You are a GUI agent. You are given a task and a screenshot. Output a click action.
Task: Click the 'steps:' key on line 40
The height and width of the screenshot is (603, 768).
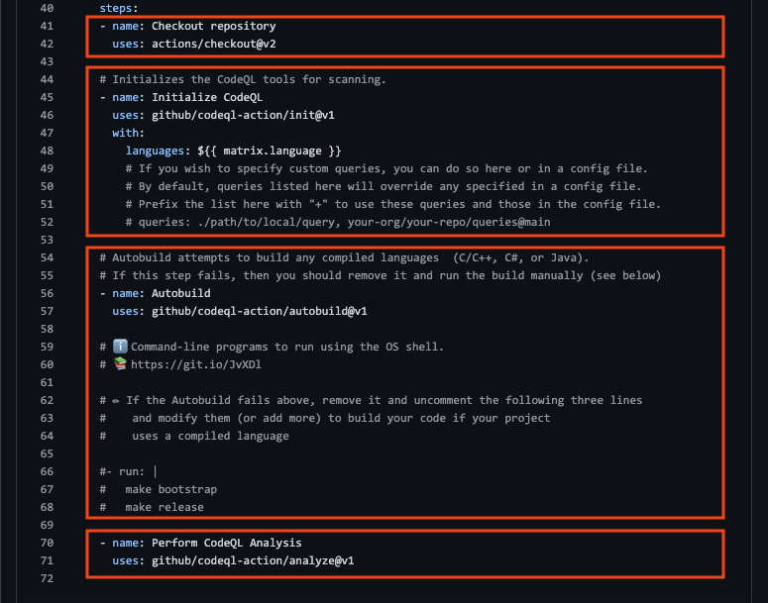119,8
